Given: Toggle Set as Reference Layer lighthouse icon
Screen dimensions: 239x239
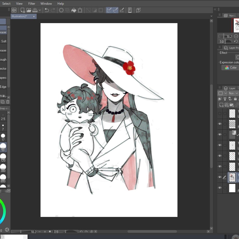Looking at the screenshot, I should coord(225,99).
